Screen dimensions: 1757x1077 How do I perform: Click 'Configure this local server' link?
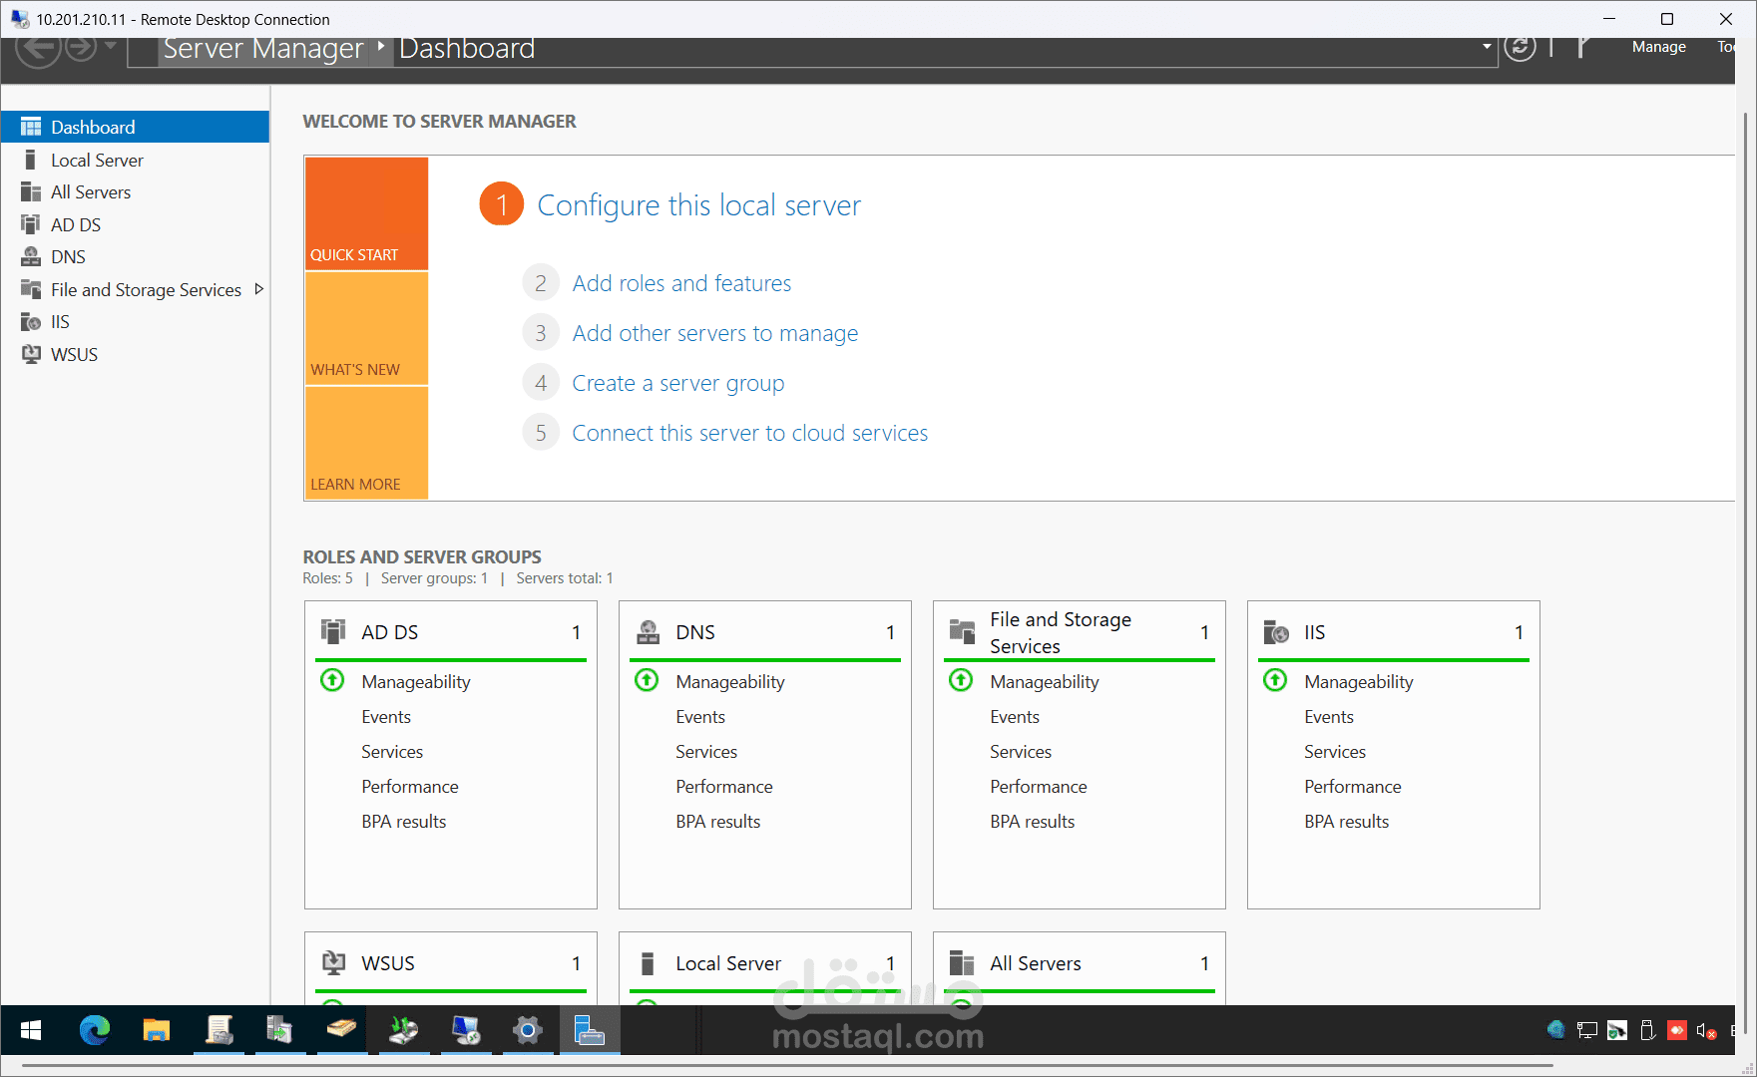tap(698, 204)
